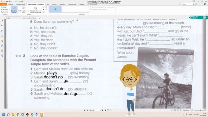Go to last page
The width and height of the screenshot is (208, 117).
coord(105,110)
